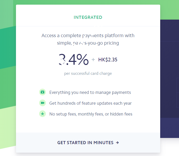179x156 pixels.
Task: Click the green wallet icon
Action: (42, 92)
